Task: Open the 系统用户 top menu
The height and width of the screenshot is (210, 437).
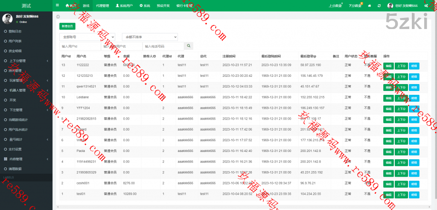Action: (x=124, y=6)
